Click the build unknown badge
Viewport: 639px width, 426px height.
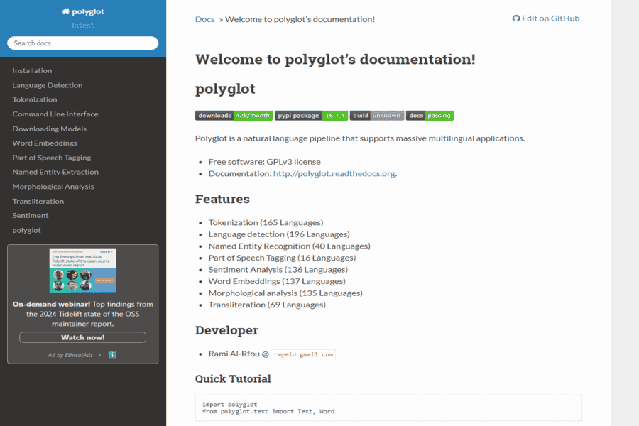click(377, 115)
